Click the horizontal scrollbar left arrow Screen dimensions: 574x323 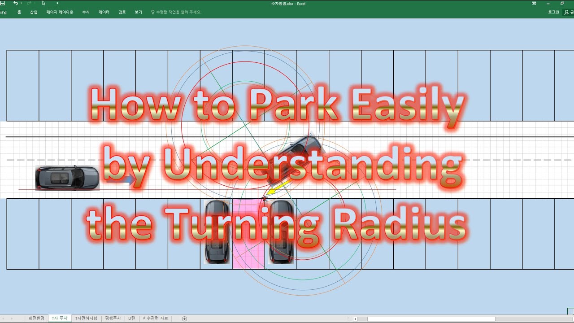click(x=355, y=319)
